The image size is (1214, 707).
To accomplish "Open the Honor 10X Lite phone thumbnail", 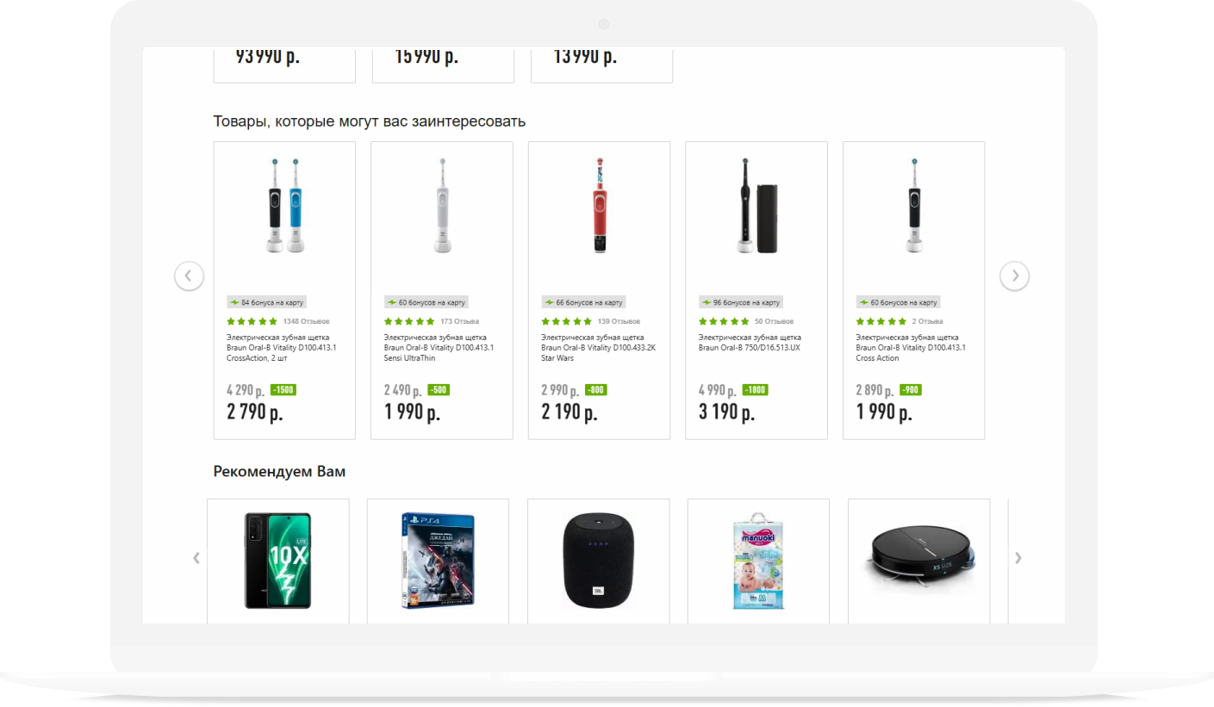I will 277,561.
